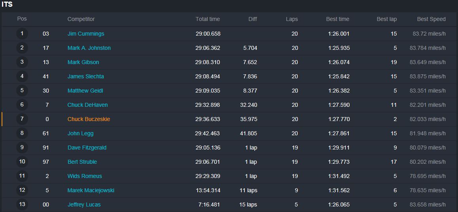The image size is (458, 212).
Task: Select Mark Gibson's name
Action: pyautogui.click(x=83, y=62)
